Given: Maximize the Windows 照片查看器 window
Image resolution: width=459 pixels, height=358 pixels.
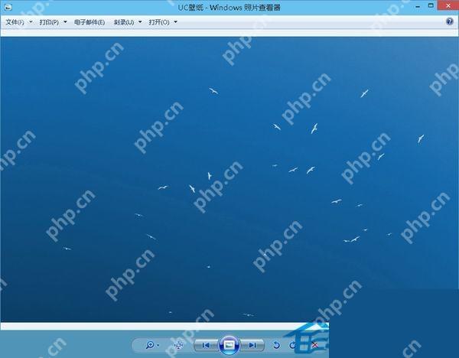Looking at the screenshot, I should click(431, 6).
